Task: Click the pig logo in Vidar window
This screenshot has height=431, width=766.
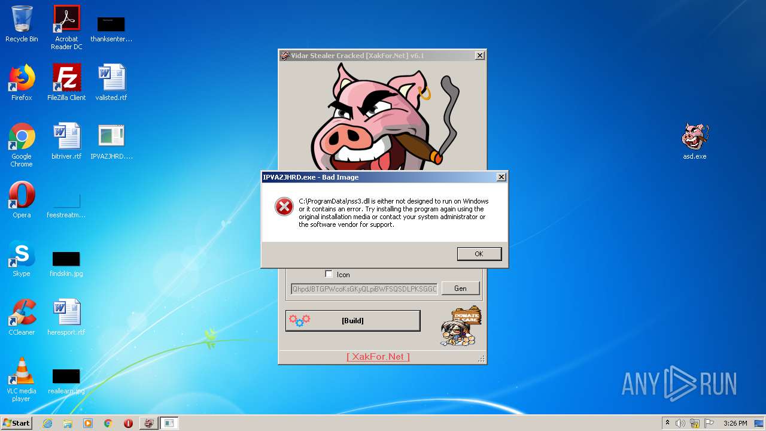Action: [383, 117]
